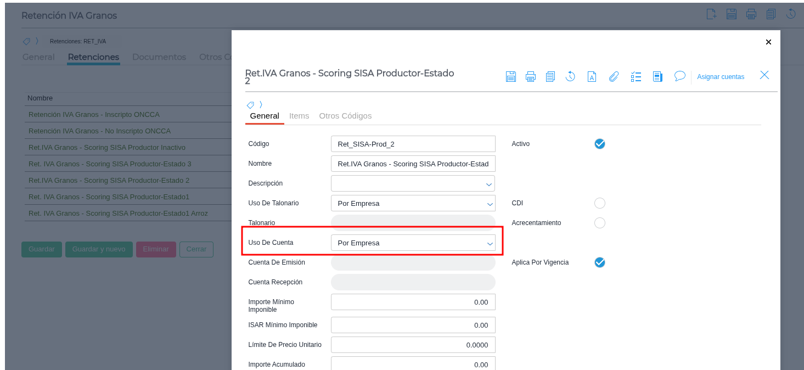Toggle the Aplica Por Vigencia checkbox
The height and width of the screenshot is (370, 804).
point(599,262)
